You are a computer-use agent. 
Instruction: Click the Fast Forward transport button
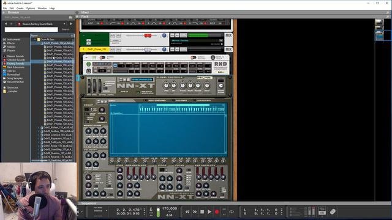[x=195, y=212]
